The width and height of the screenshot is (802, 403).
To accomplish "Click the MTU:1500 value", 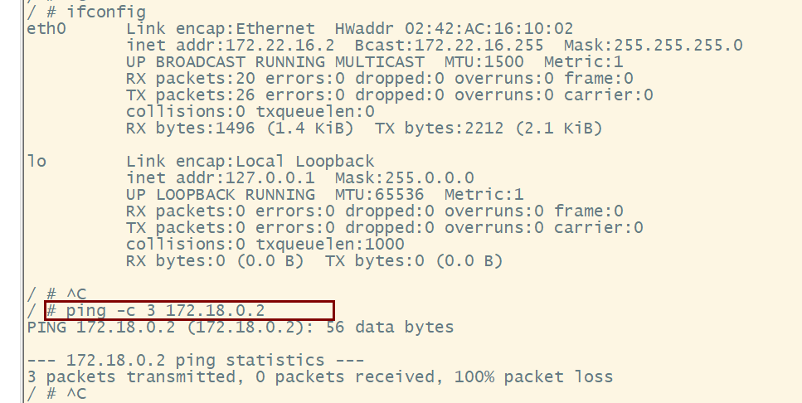I will [484, 62].
